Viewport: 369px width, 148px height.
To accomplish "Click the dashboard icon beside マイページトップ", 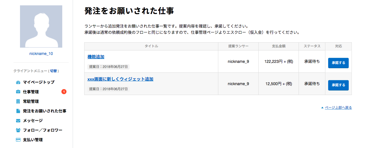I will pos(18,82).
